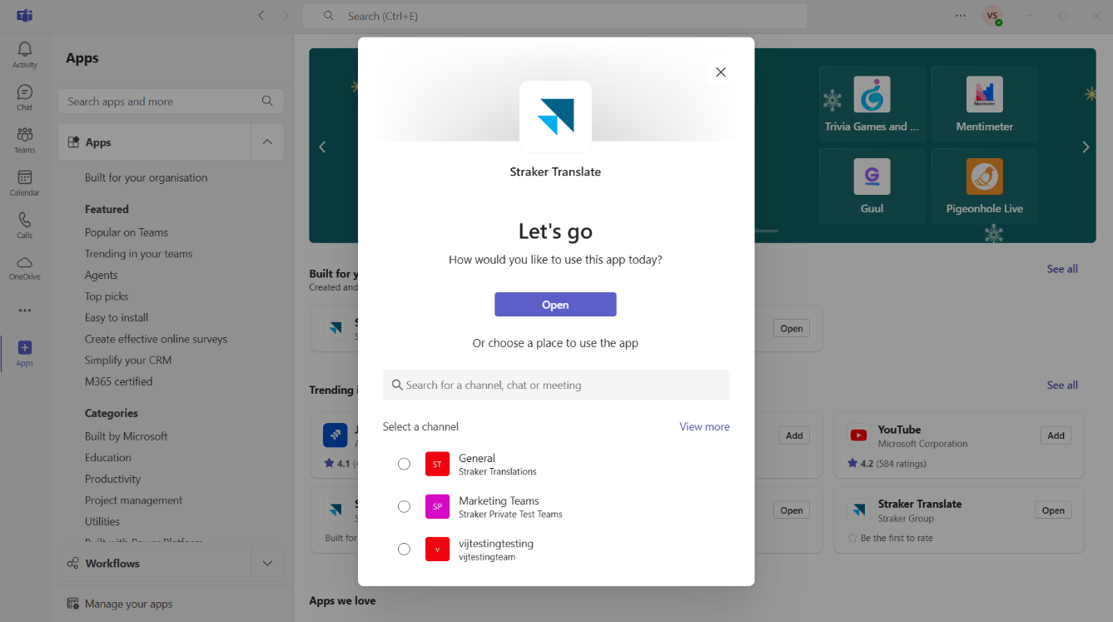Open the Mentimeter app tile

[985, 104]
